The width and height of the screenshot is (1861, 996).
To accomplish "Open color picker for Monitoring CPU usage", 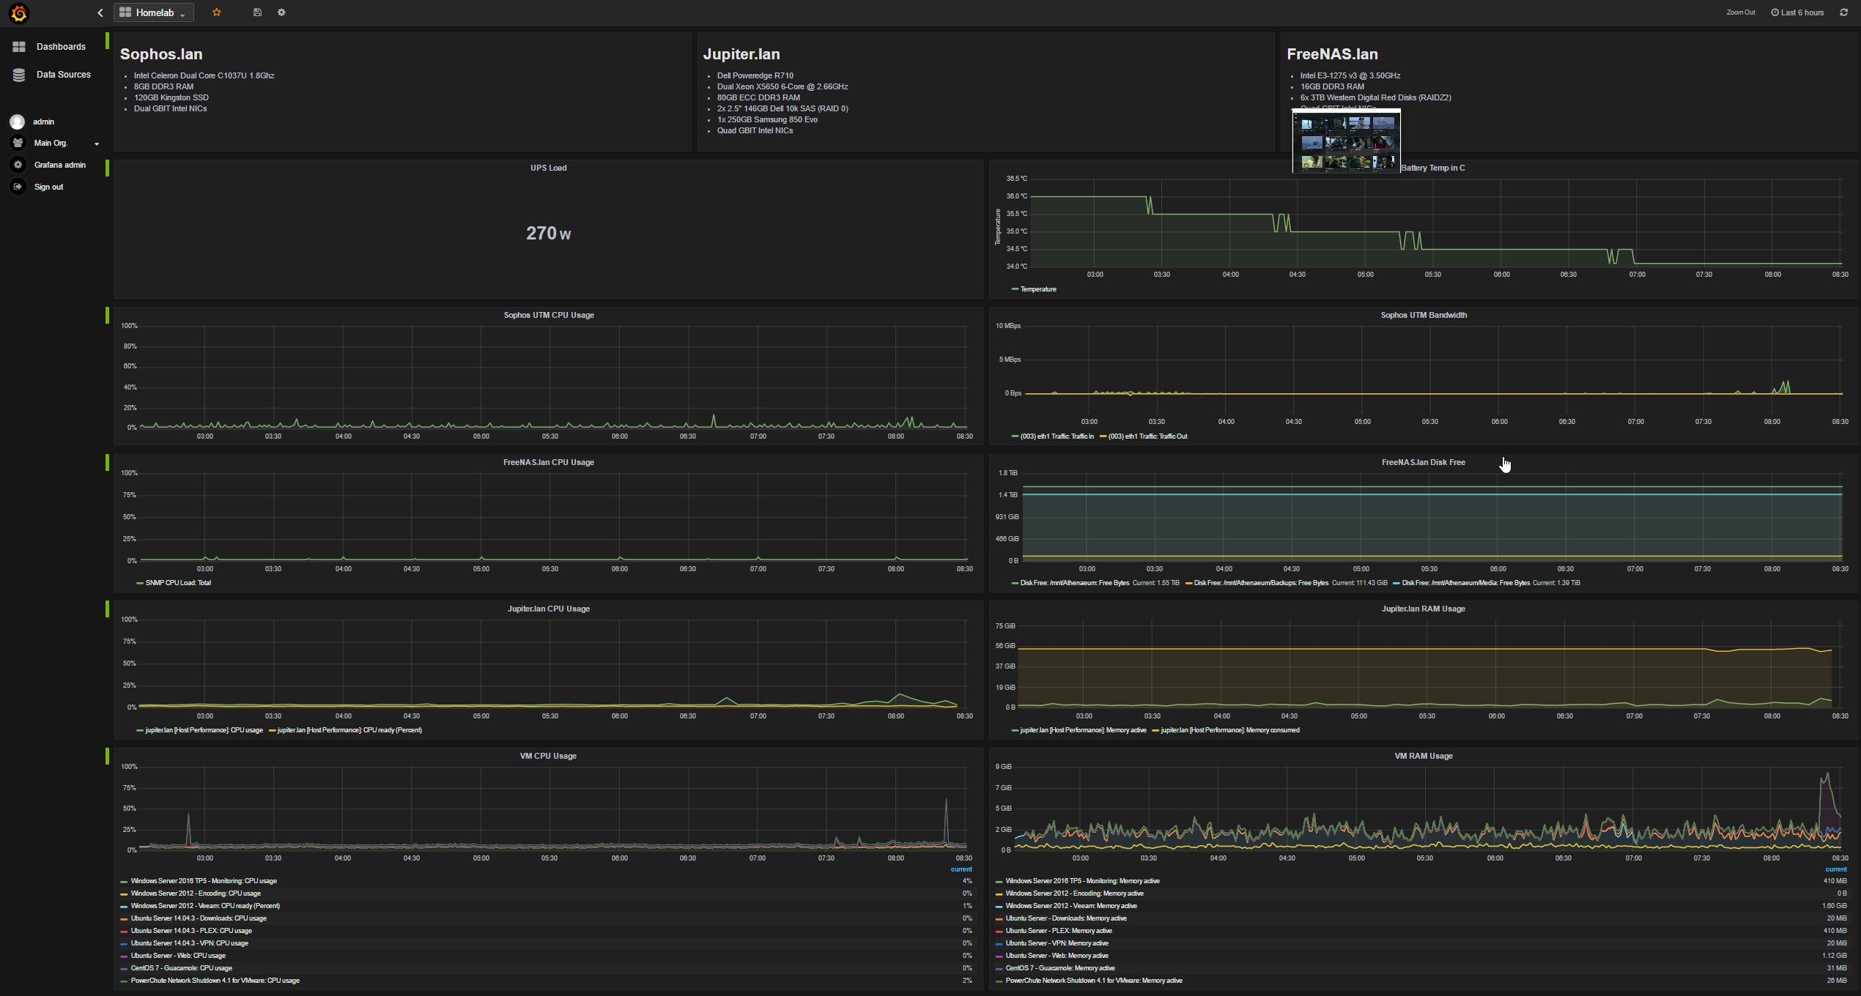I will (x=124, y=882).
